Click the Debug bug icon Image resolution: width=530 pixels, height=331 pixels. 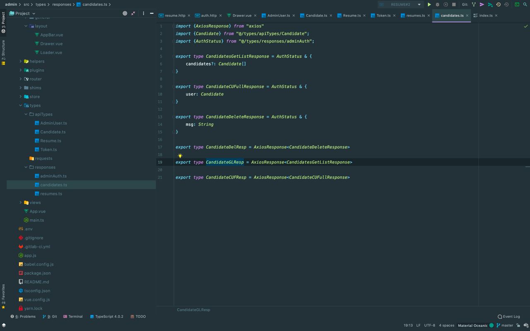437,5
